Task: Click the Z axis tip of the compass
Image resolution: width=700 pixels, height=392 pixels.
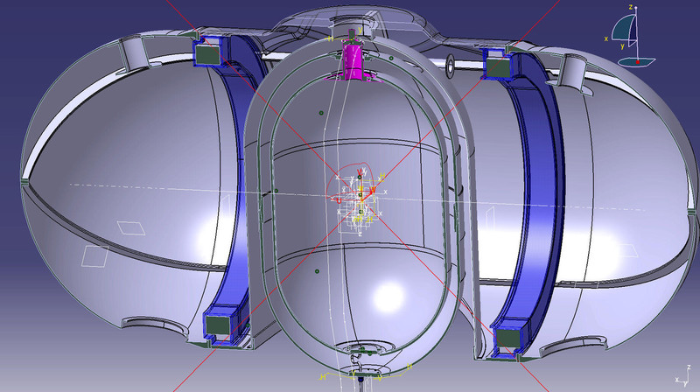Action: [x=636, y=9]
